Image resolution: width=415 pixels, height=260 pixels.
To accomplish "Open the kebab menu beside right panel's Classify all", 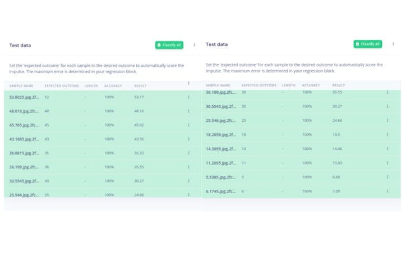I will (393, 44).
